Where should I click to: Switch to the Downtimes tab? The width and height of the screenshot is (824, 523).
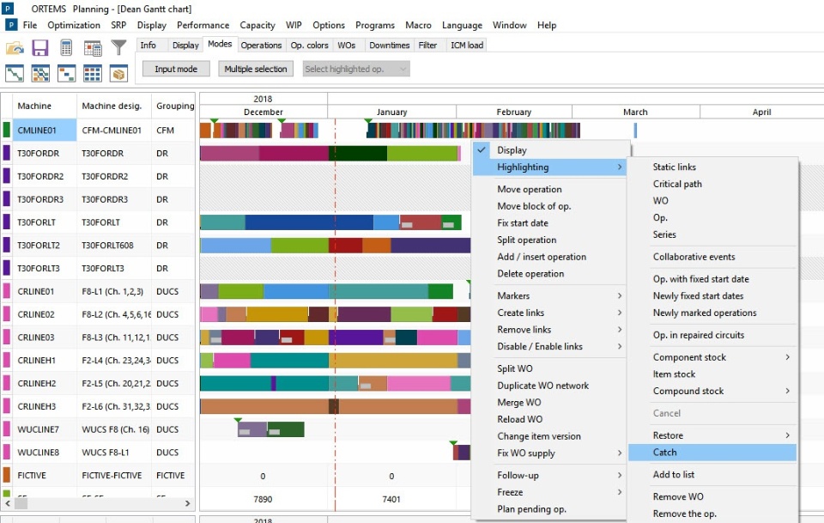coord(389,46)
